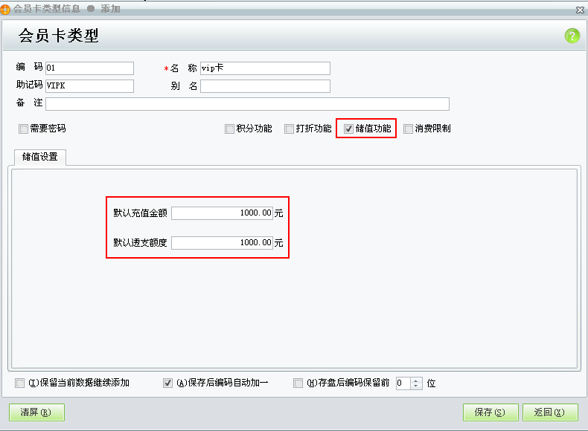Increase the 编码保留位 spinner value

pos(415,380)
